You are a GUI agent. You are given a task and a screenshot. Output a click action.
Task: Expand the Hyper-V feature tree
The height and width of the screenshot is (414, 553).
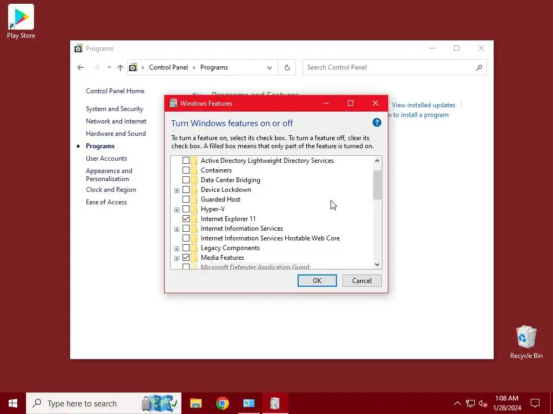click(177, 210)
